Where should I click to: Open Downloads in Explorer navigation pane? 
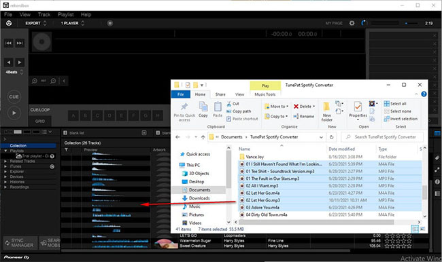tap(199, 198)
